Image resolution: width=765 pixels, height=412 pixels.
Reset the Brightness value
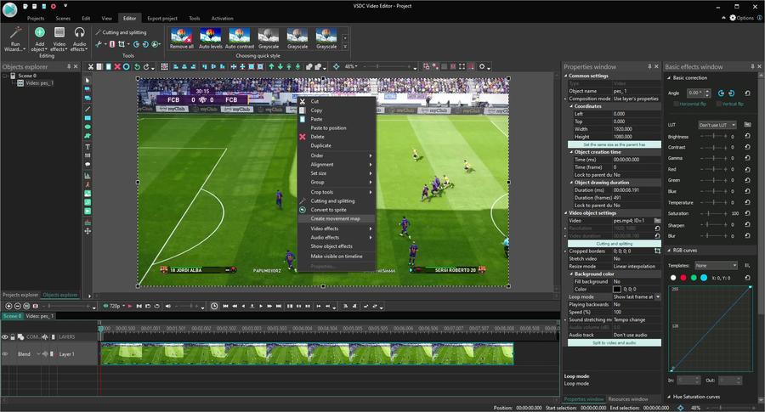[747, 136]
